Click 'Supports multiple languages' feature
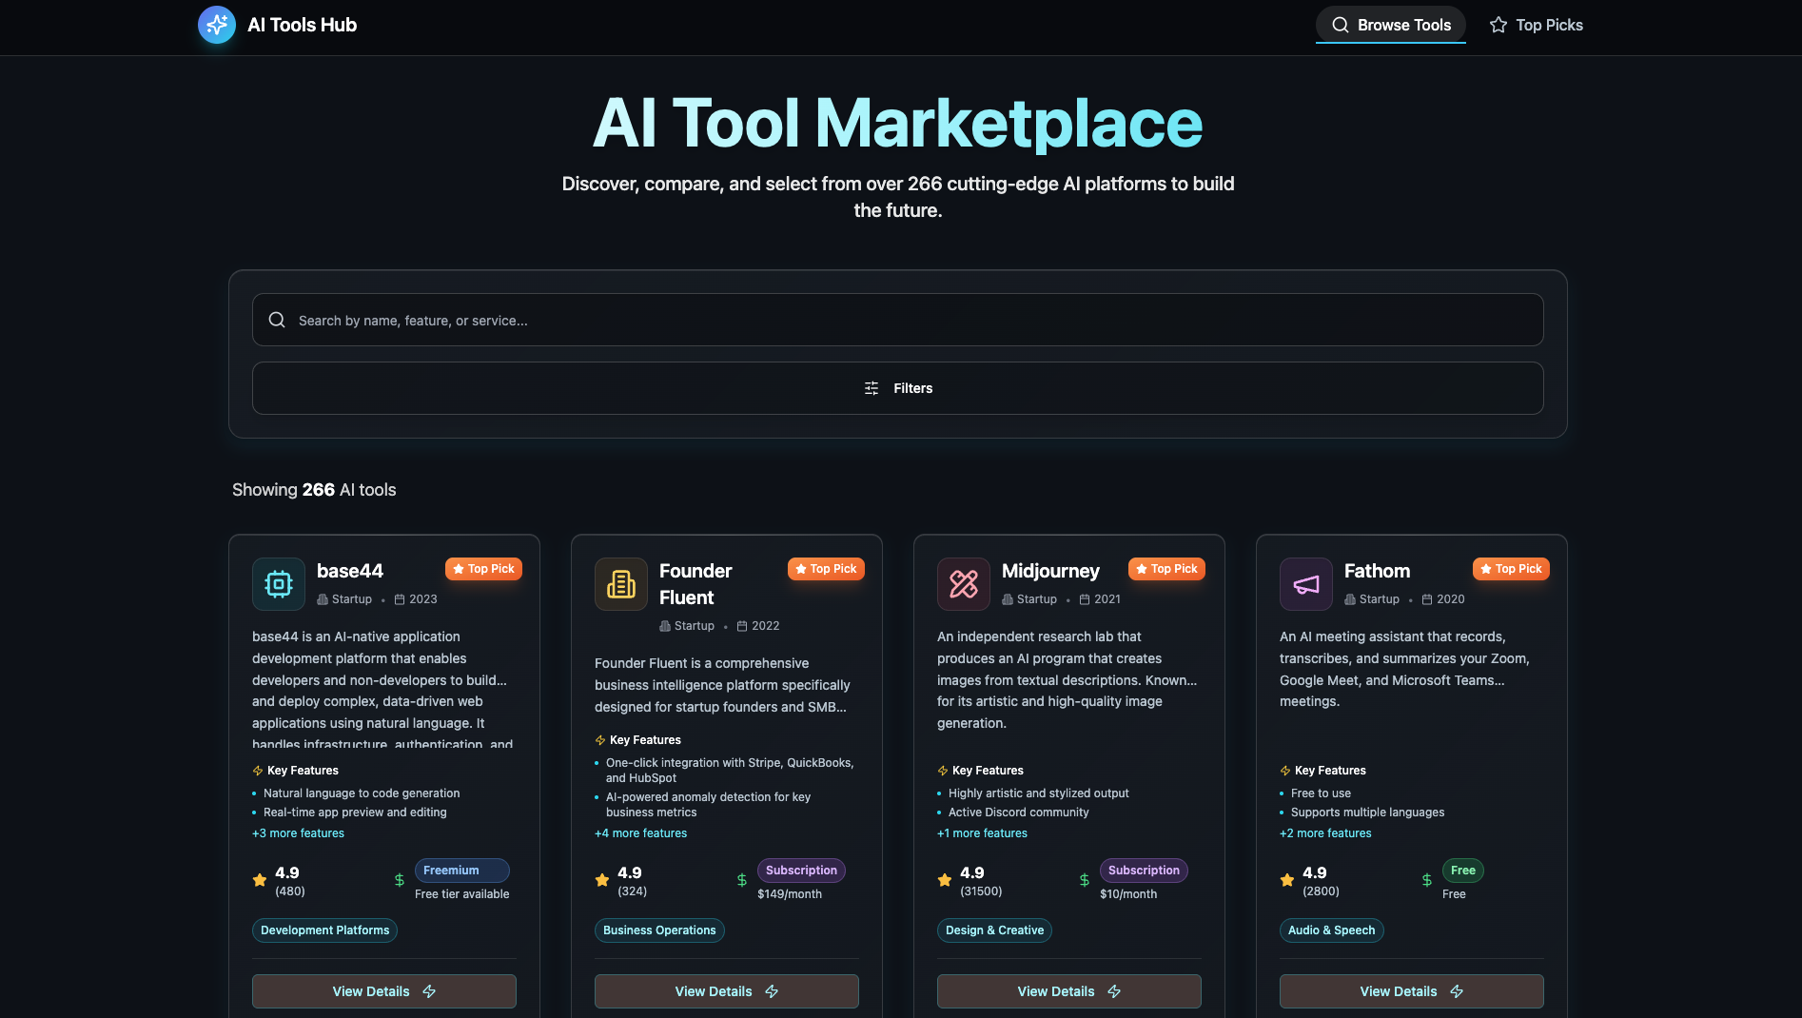The image size is (1802, 1018). point(1367,812)
